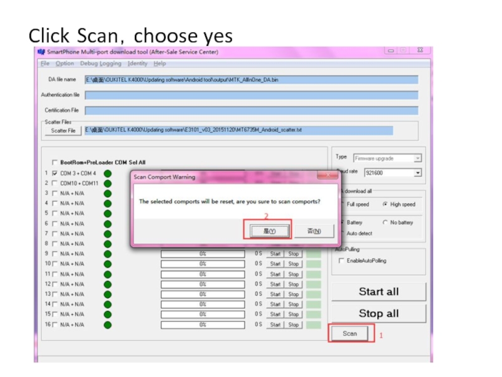The height and width of the screenshot is (377, 502).
Task: Click the Scan button
Action: 350,334
